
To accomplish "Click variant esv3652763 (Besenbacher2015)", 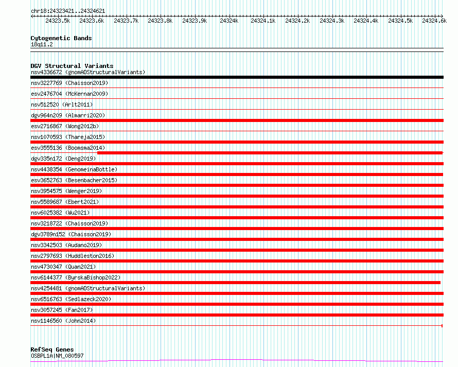I will (74, 180).
